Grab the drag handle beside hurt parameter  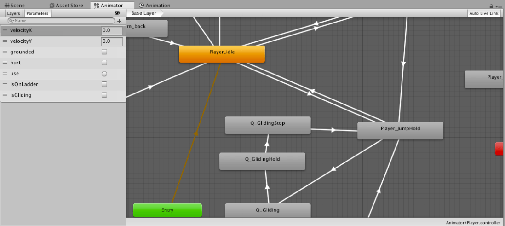coord(5,63)
